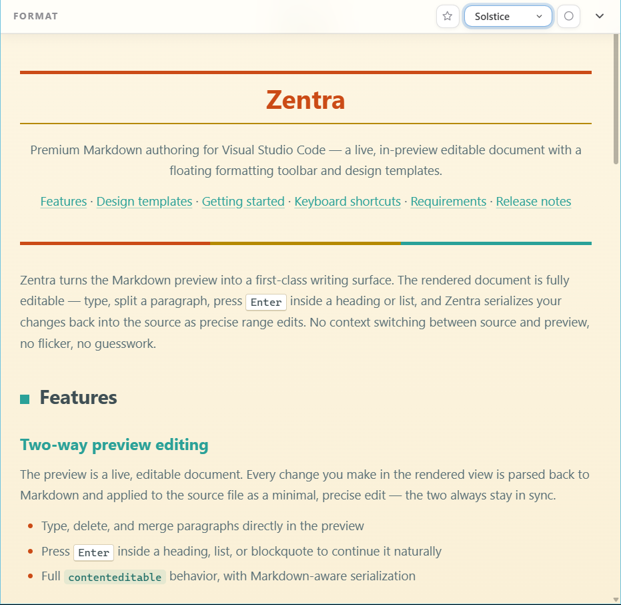Follow the Features link
621x605 pixels.
pos(63,202)
